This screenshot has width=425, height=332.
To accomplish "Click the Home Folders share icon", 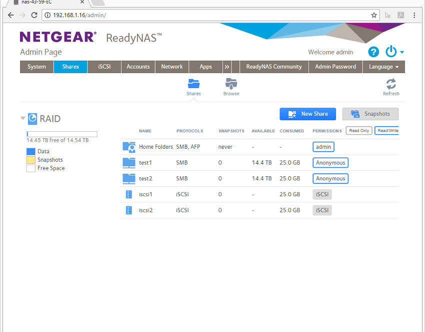I will (x=129, y=147).
